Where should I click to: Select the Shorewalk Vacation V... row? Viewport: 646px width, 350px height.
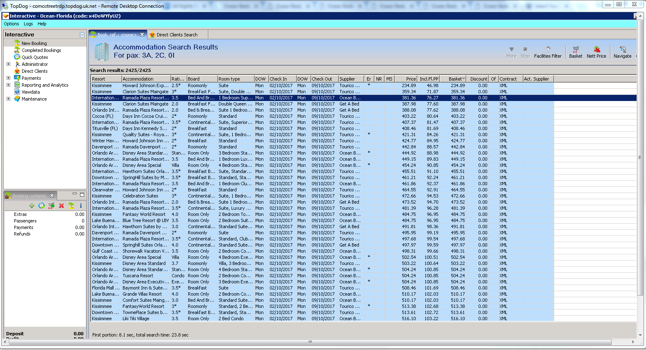[323, 251]
